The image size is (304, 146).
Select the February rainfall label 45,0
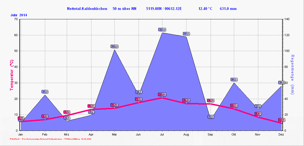click(45, 92)
